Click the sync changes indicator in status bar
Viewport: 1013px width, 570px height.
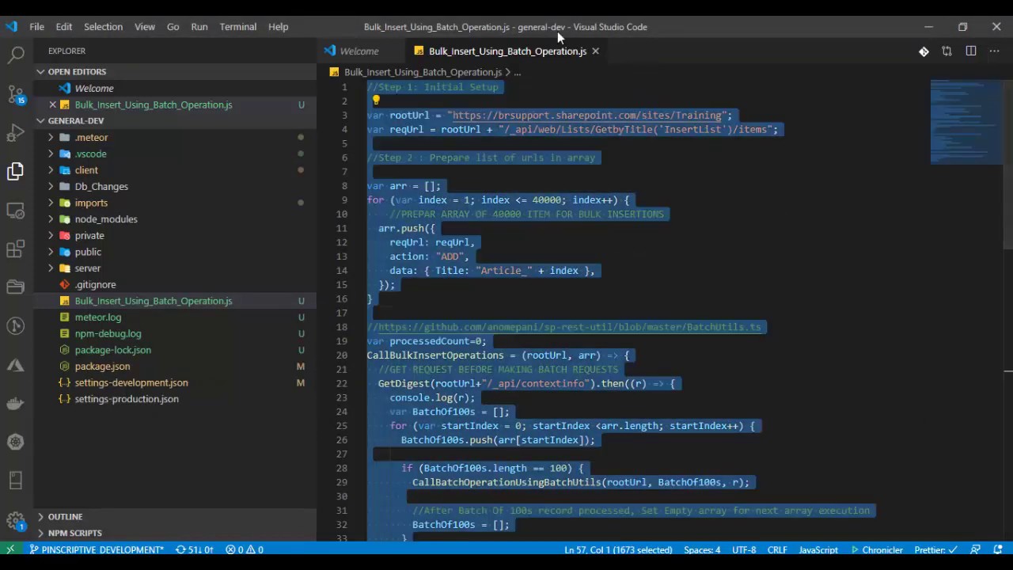coord(195,549)
